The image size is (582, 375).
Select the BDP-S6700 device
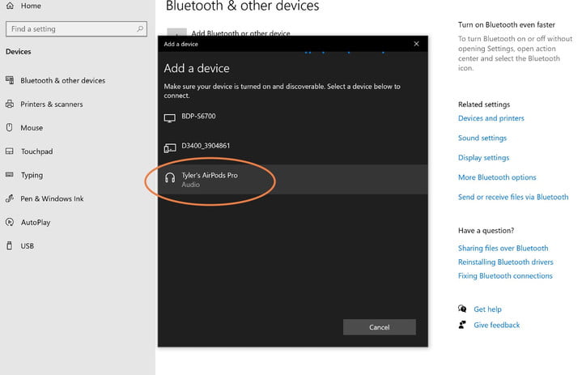tap(293, 120)
